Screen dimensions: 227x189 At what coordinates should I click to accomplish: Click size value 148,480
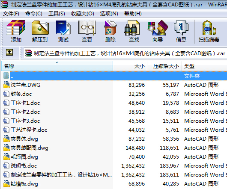click(x=135, y=148)
